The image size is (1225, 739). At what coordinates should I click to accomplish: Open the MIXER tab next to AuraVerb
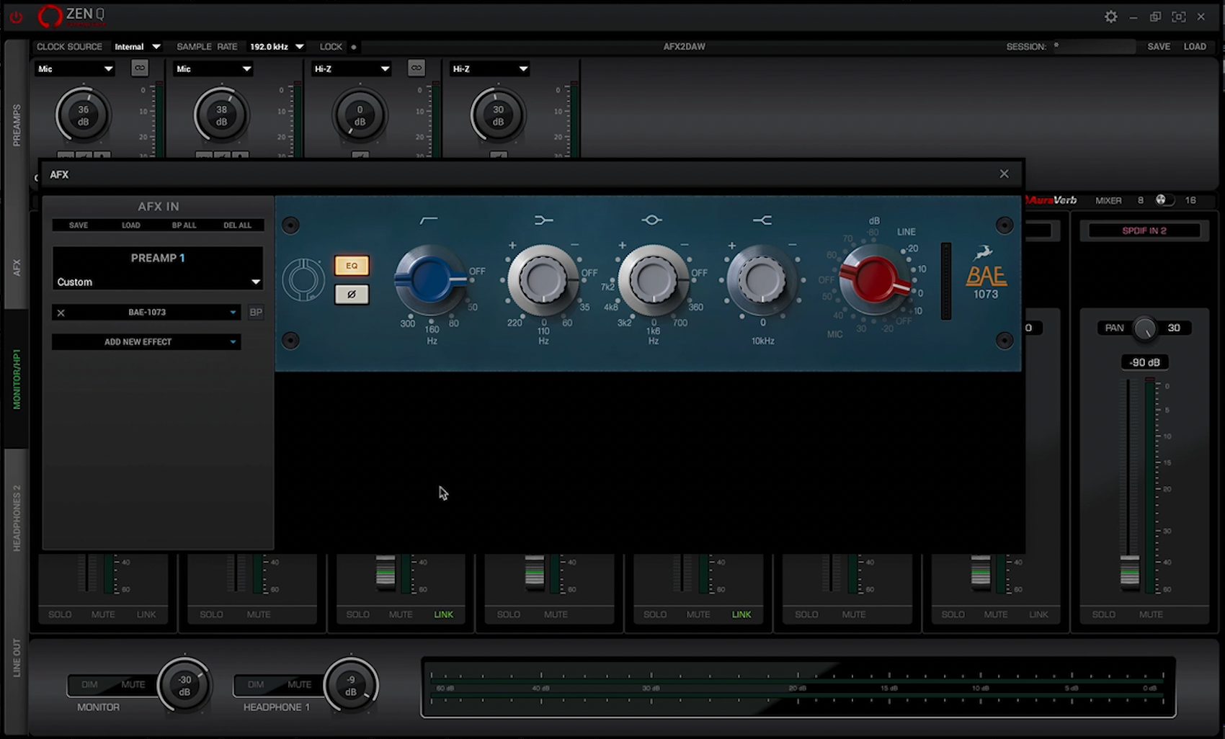click(x=1108, y=200)
